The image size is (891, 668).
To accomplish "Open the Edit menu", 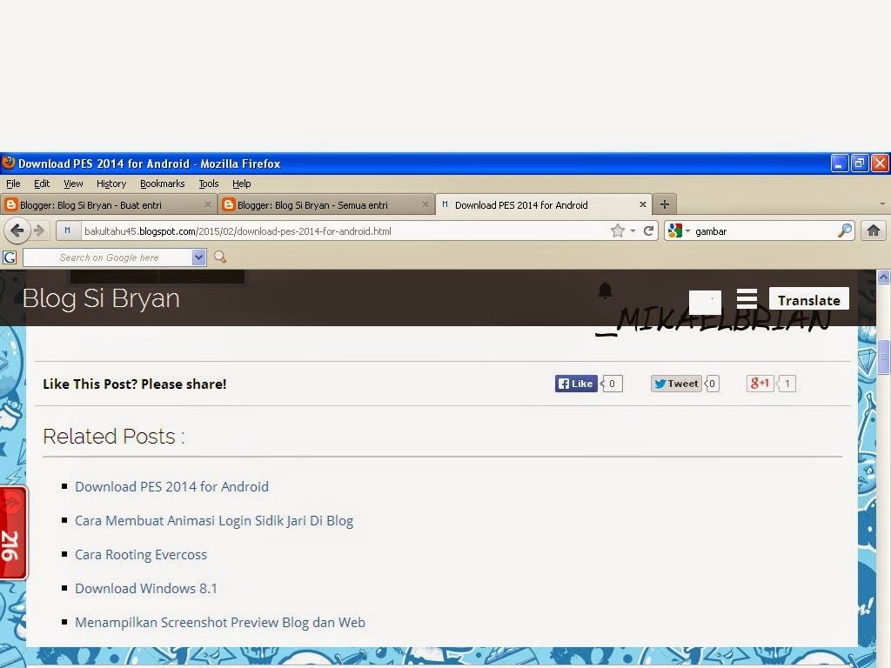I will click(x=42, y=184).
